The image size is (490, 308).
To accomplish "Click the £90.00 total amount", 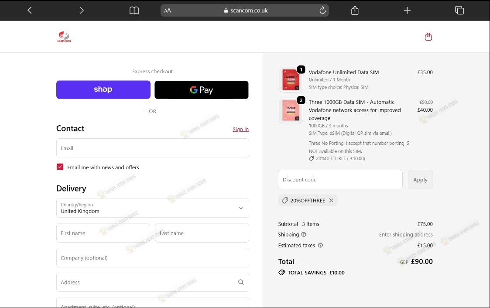I will 422,261.
